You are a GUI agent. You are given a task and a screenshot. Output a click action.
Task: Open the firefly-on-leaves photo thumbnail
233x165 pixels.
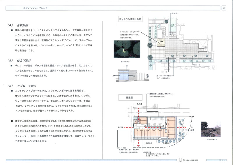[x=127, y=49]
